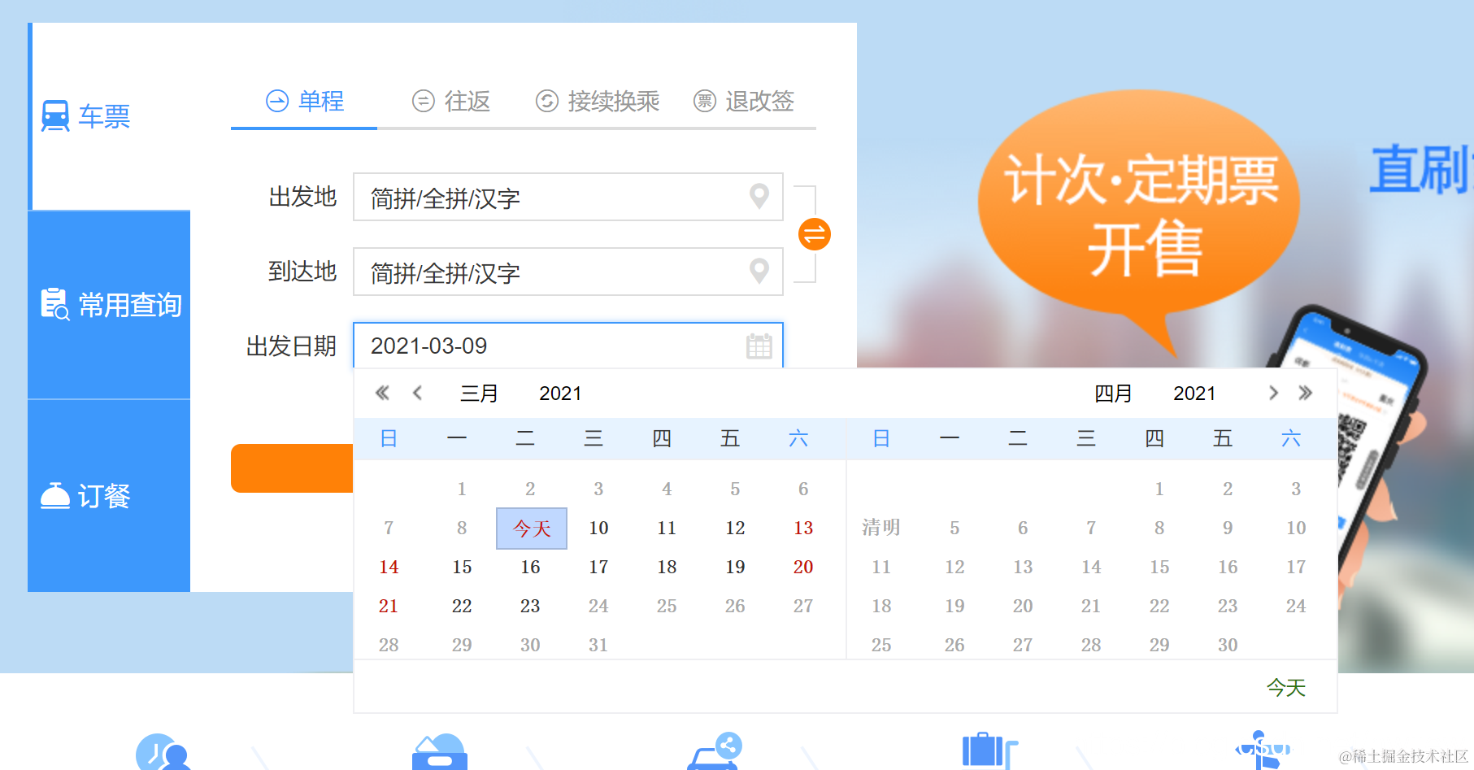This screenshot has height=770, width=1474.
Task: Click the 今天 link below the calendar
Action: 1285,687
